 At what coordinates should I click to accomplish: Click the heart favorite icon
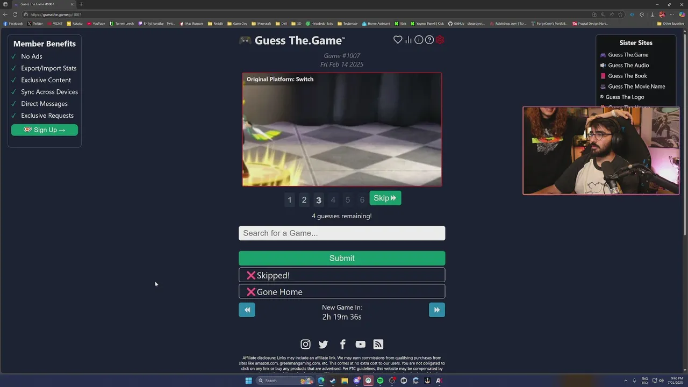tap(398, 40)
